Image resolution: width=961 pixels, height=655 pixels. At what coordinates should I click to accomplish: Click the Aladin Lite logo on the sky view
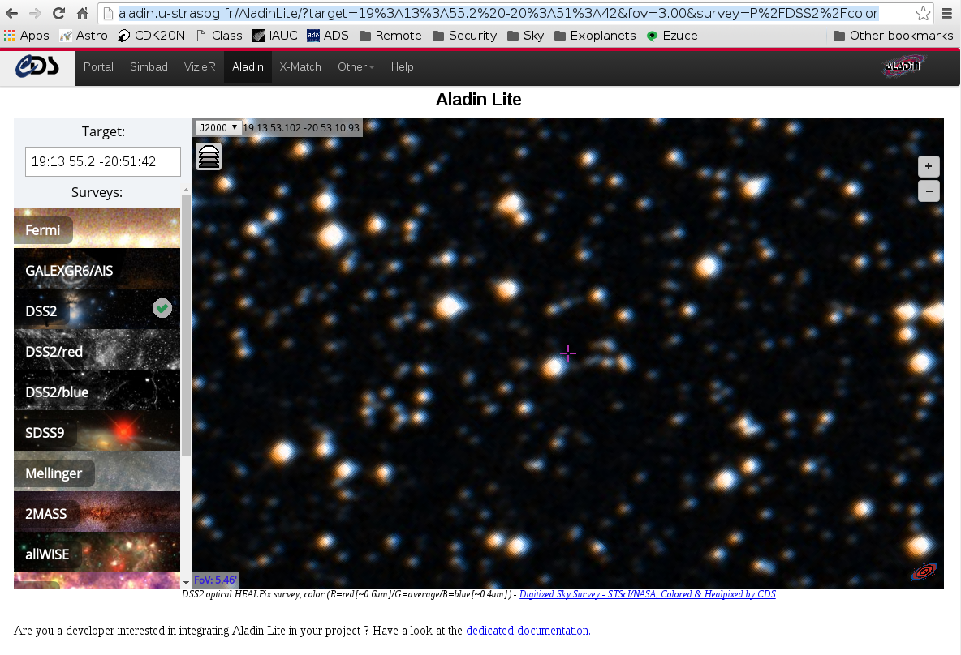click(x=924, y=572)
